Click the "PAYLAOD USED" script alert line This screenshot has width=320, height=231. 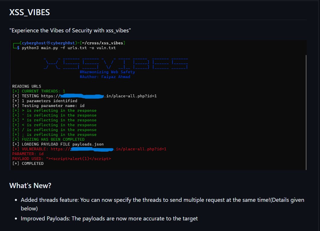tap(62, 159)
